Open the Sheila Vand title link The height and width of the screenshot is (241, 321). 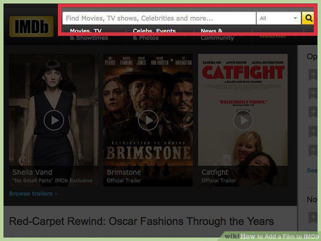click(x=32, y=172)
